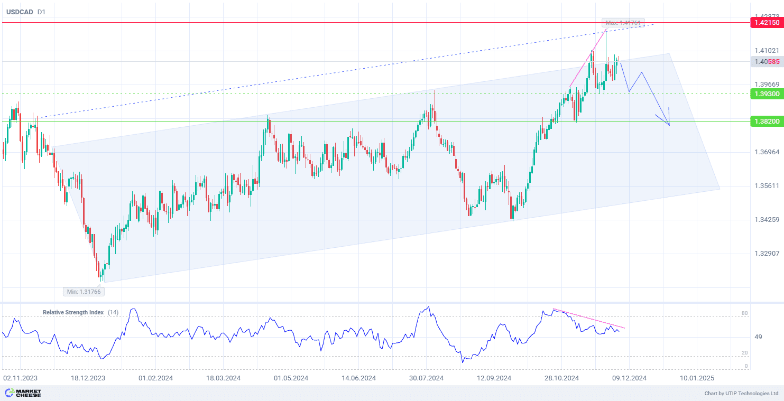Select the 10.01.2025 date on time axis
784x401 pixels.
coord(697,378)
